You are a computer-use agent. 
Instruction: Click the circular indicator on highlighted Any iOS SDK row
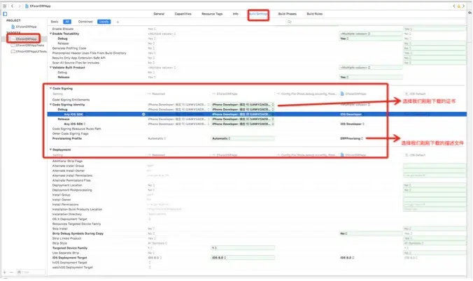coord(143,114)
